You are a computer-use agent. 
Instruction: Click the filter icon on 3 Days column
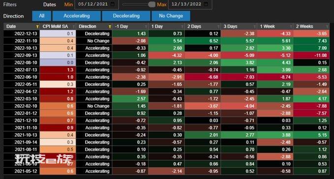point(254,27)
